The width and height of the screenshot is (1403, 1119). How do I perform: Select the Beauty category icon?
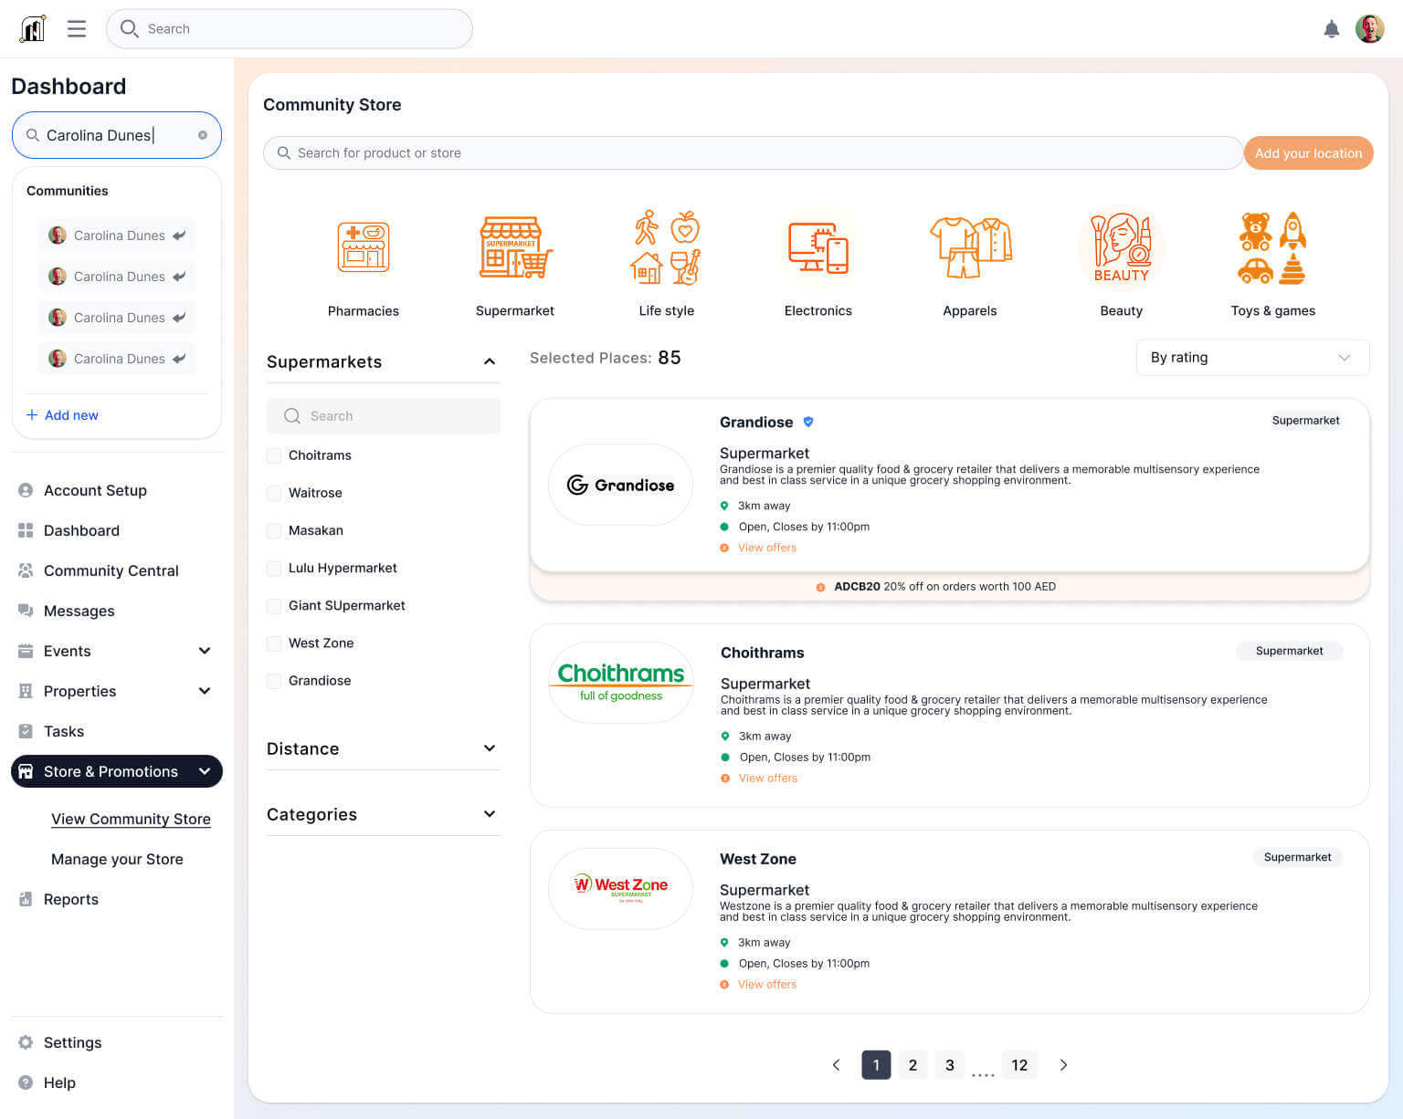[1122, 247]
